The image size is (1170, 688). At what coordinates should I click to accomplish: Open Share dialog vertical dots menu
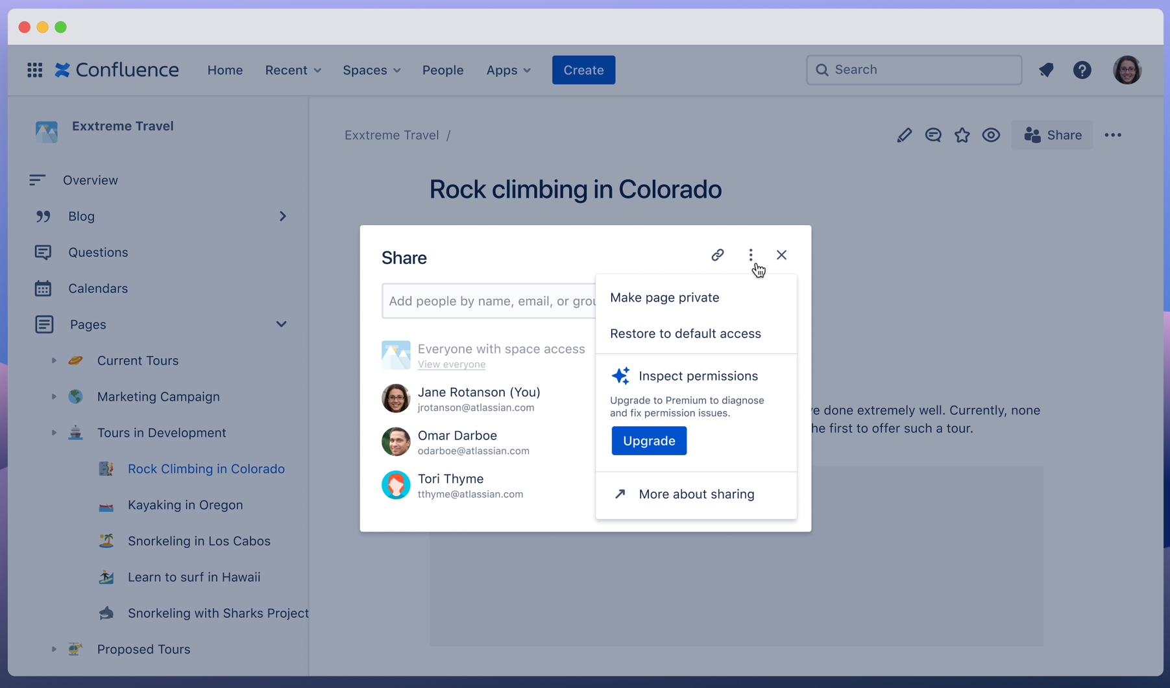[751, 255]
